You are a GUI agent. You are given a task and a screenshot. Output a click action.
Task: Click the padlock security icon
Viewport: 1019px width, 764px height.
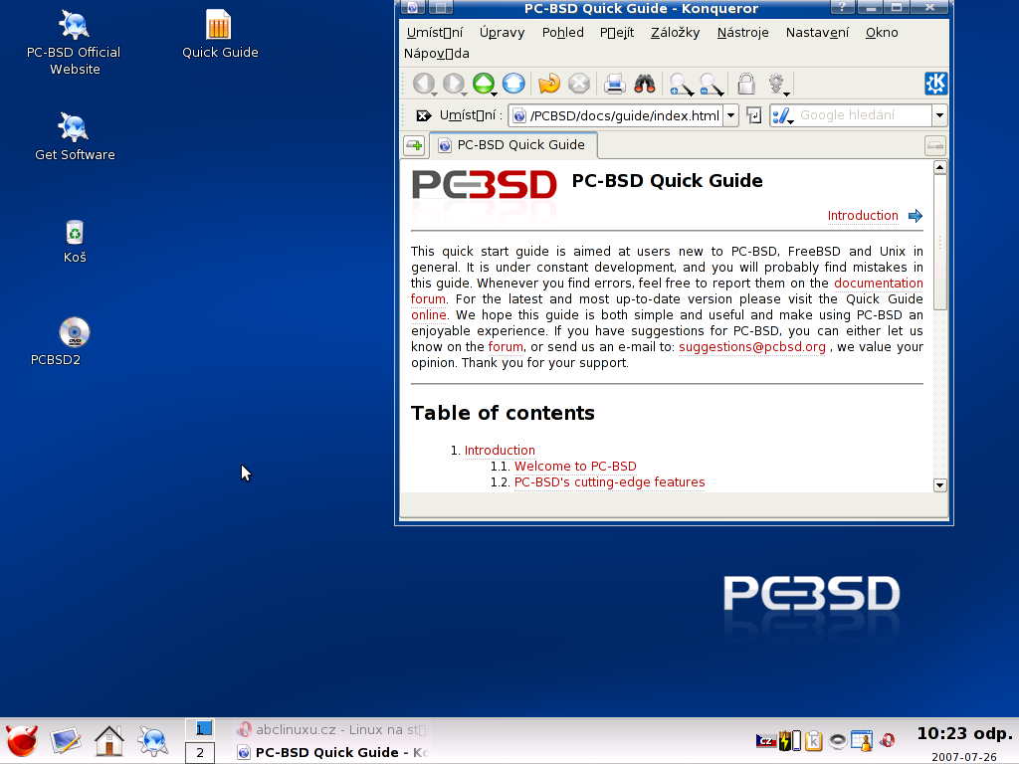pyautogui.click(x=746, y=84)
